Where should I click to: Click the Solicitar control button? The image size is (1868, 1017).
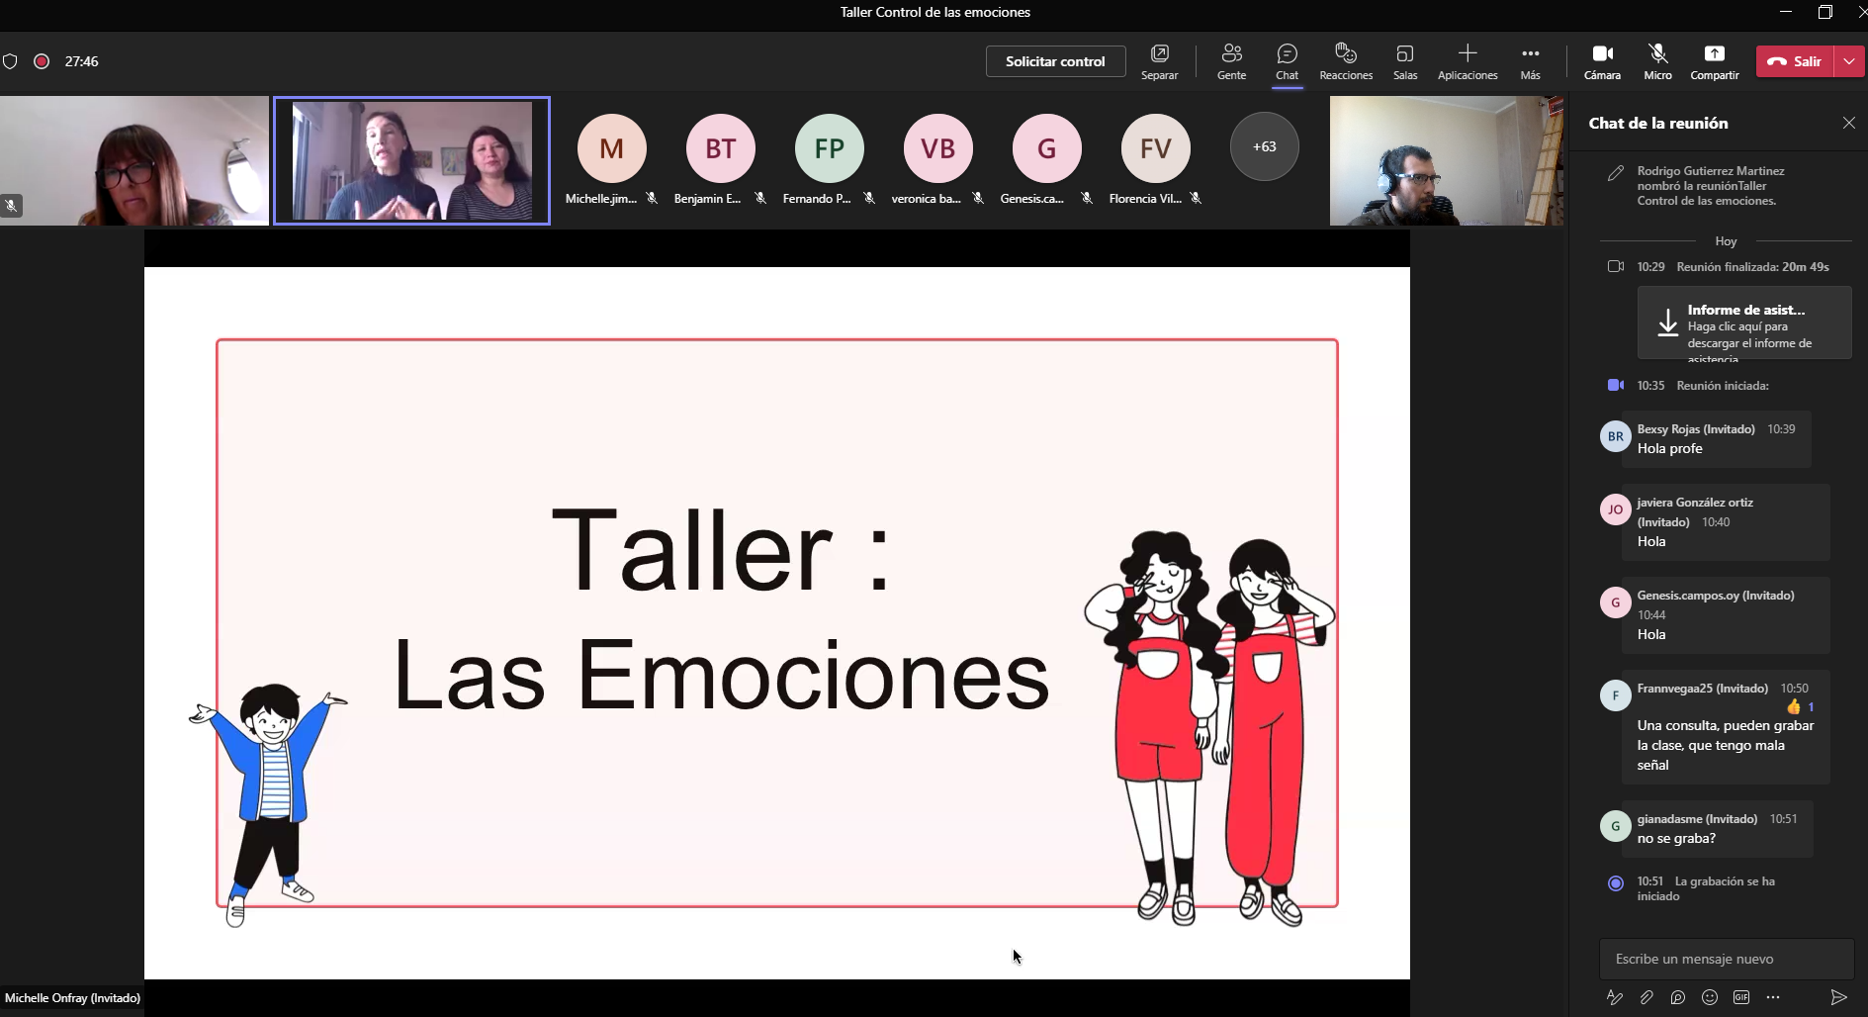pos(1055,61)
